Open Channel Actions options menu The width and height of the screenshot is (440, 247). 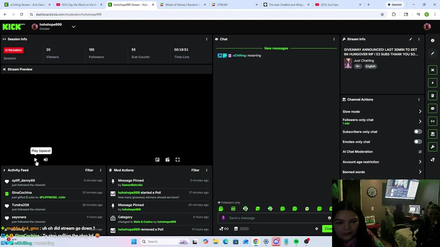[x=419, y=99]
